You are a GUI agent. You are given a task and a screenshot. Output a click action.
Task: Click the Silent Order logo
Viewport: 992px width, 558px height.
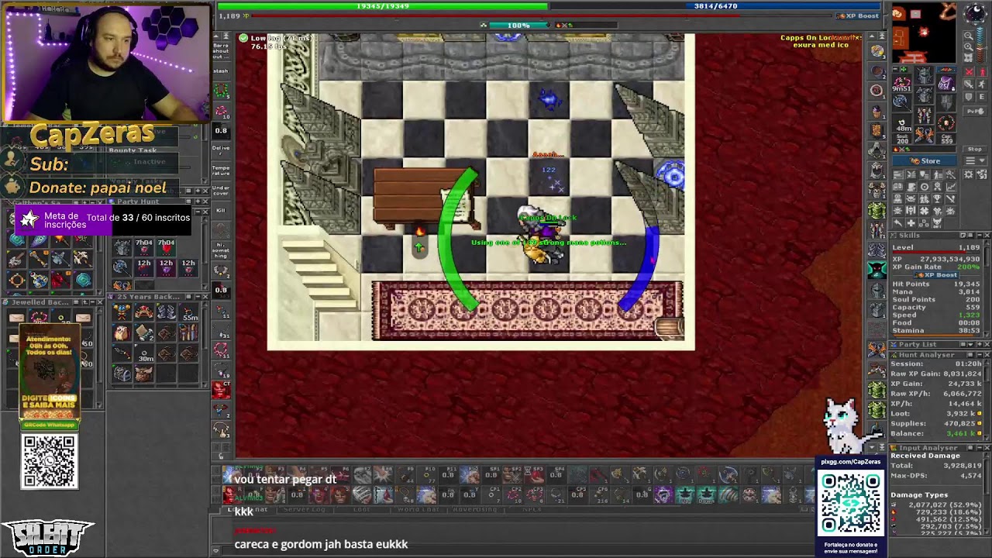tap(48, 539)
